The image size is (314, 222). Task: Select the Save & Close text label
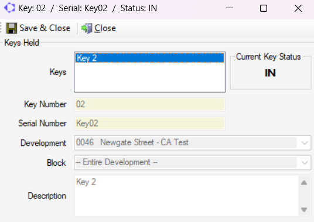click(x=45, y=28)
